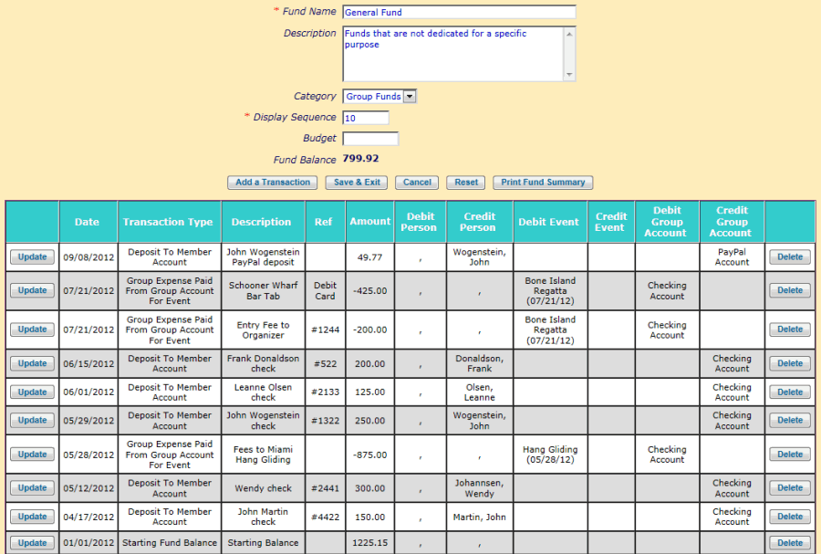This screenshot has height=554, width=821.
Task: Delete the Leanne Olsen check transaction
Action: [790, 392]
